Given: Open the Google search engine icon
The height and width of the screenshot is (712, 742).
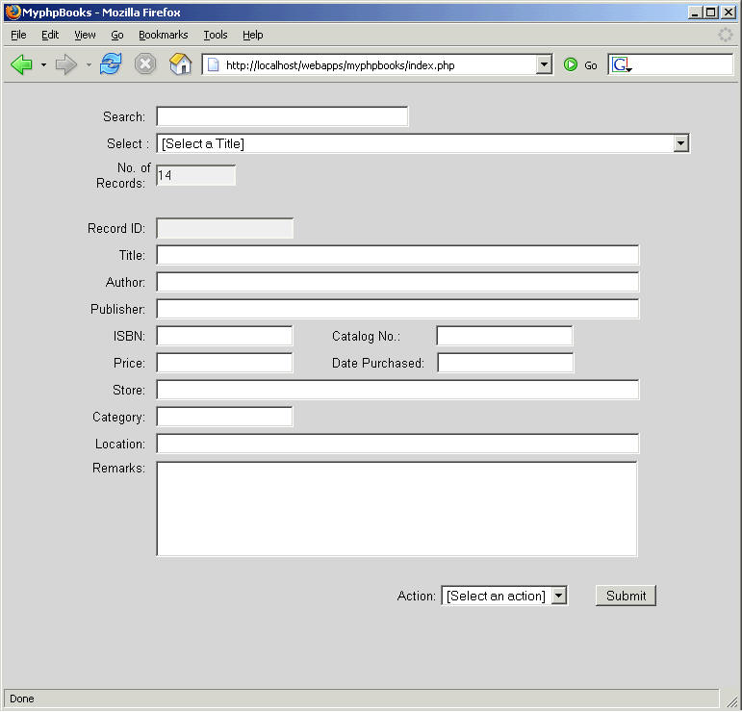Looking at the screenshot, I should (x=621, y=64).
